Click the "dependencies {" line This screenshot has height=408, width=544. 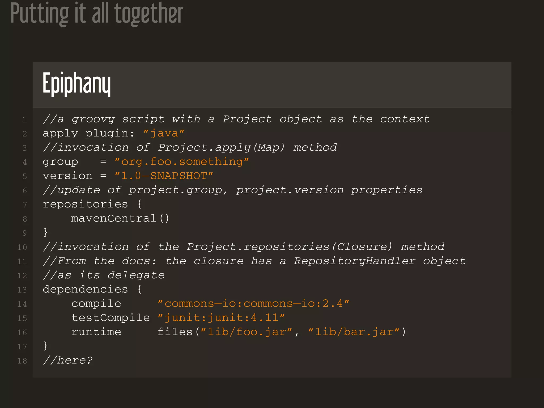point(92,289)
